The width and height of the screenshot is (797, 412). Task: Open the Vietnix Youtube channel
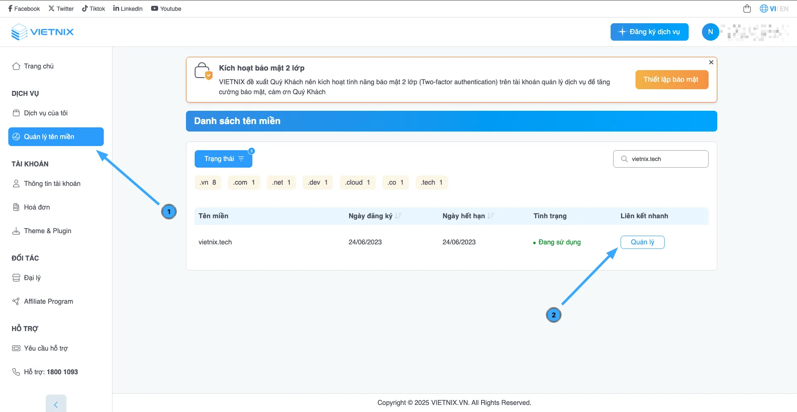[166, 8]
